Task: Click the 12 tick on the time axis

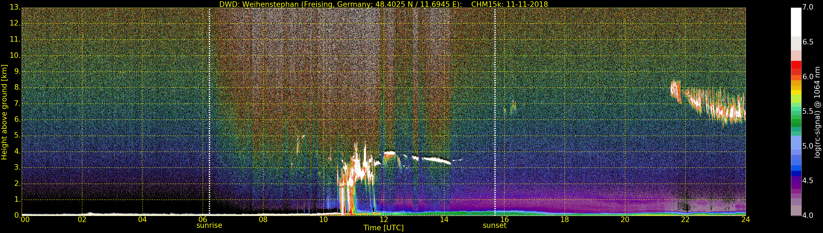Action: 384,220
